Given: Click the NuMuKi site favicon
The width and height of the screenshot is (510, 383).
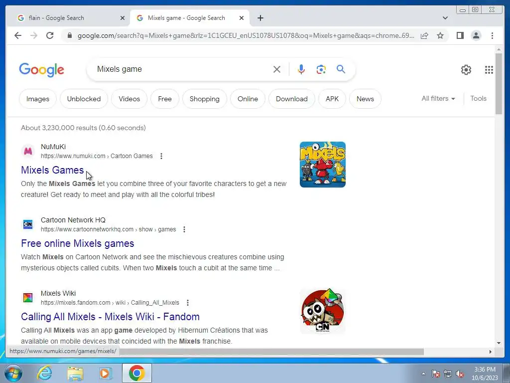Looking at the screenshot, I should point(28,151).
